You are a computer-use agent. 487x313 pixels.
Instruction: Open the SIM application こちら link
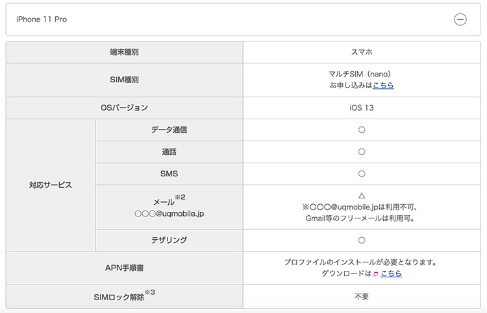[x=383, y=86]
